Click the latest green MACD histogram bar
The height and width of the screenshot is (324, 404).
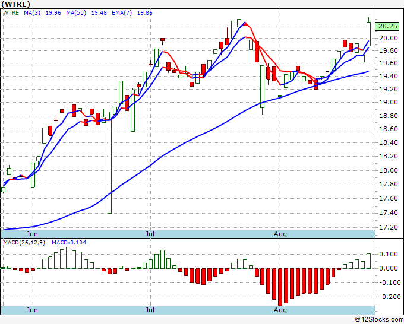369,261
